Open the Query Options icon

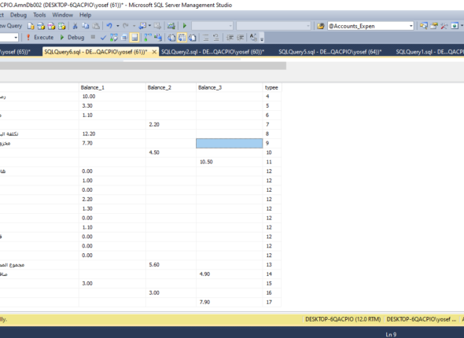click(124, 38)
